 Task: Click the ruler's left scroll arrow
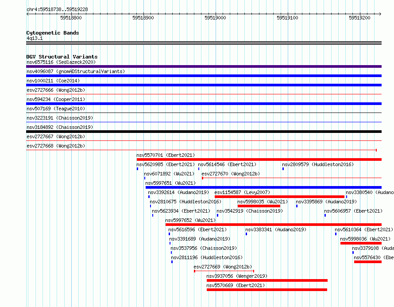pos(27,14)
